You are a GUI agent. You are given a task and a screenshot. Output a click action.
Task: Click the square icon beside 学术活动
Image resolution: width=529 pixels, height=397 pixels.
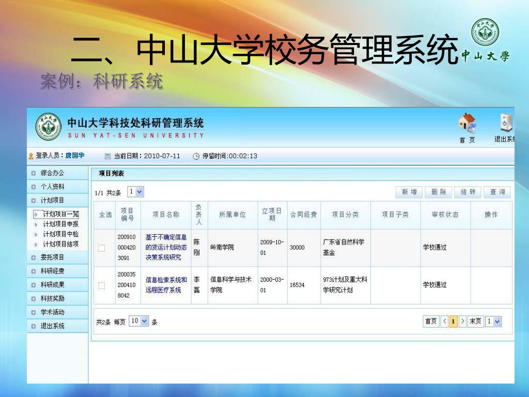34,313
